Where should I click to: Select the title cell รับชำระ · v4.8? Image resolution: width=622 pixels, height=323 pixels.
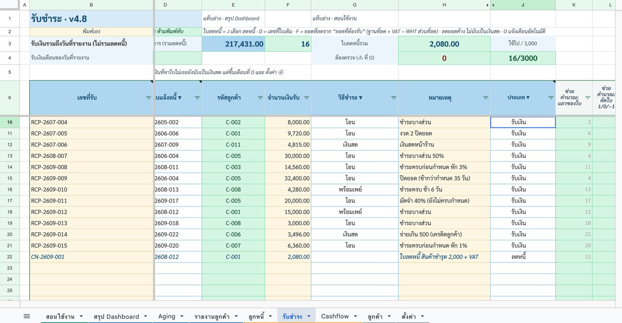[x=91, y=19]
